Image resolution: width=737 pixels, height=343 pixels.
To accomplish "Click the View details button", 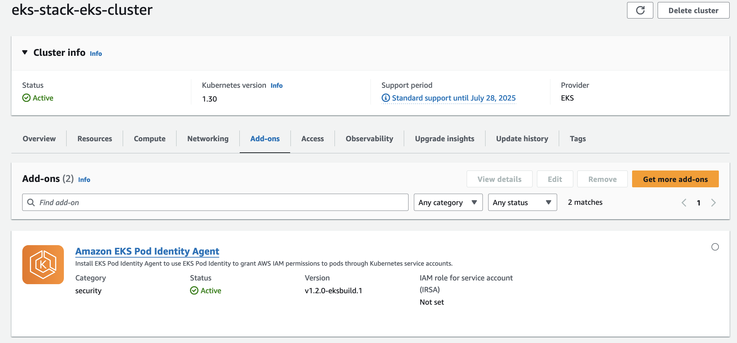I will pos(499,179).
